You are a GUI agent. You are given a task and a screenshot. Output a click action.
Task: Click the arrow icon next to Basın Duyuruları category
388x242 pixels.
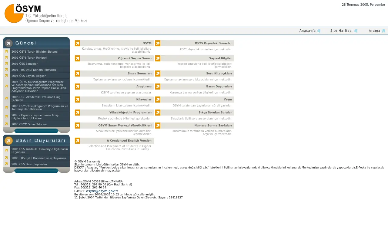(158, 87)
